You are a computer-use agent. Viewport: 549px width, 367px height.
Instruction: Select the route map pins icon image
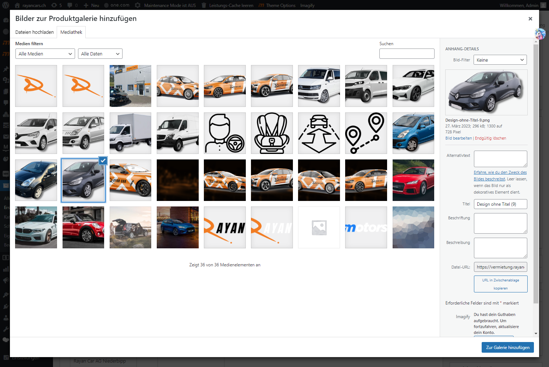click(x=366, y=133)
